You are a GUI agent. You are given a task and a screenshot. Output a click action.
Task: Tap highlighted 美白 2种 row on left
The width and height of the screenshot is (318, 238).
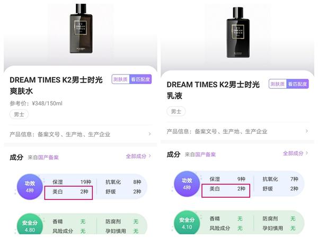(x=68, y=193)
